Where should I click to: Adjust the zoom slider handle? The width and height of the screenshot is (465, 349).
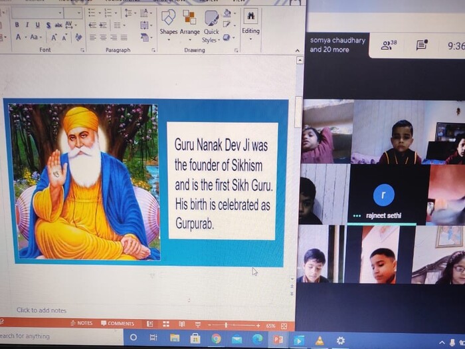tap(226, 325)
